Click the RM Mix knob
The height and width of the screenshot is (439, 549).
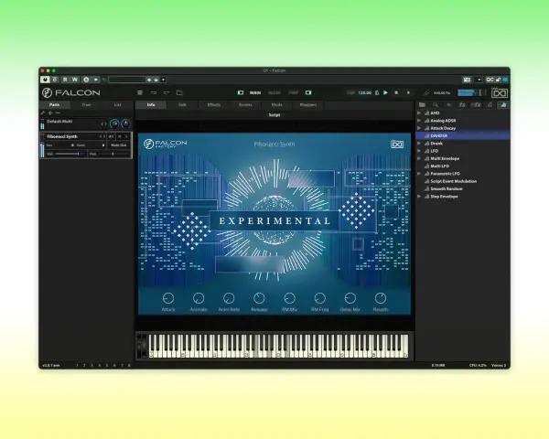pos(289,298)
